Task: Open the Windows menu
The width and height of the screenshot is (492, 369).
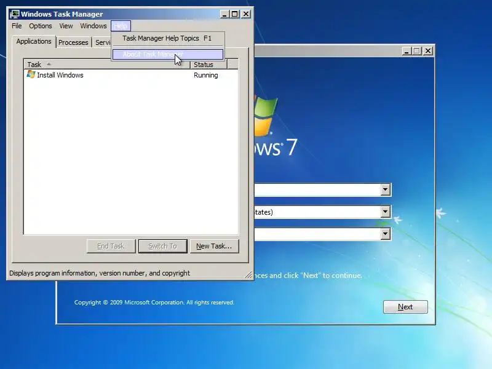Action: [93, 26]
